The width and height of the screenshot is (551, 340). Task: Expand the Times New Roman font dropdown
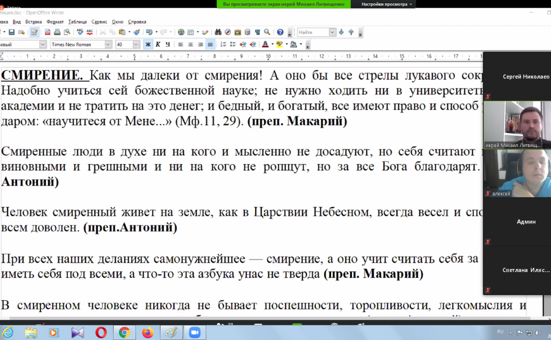click(108, 44)
